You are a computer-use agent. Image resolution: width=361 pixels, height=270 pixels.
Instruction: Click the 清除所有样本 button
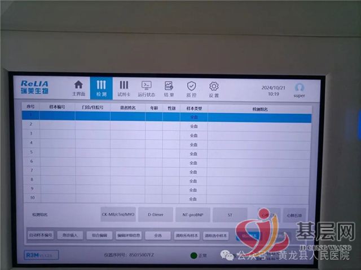[187, 235]
